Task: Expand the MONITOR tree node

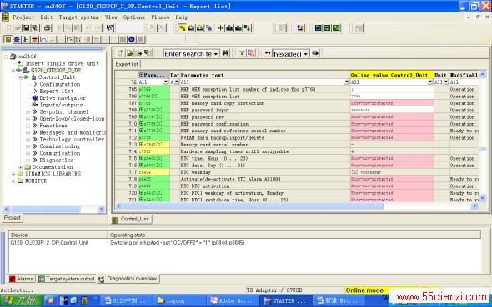Action: [x=13, y=181]
